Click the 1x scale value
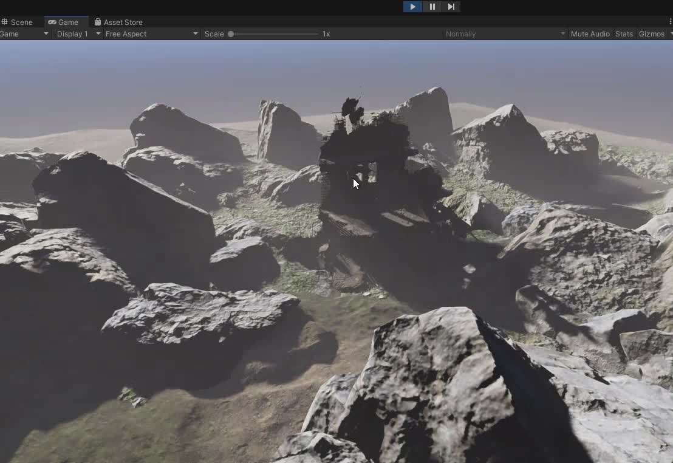 (x=326, y=34)
